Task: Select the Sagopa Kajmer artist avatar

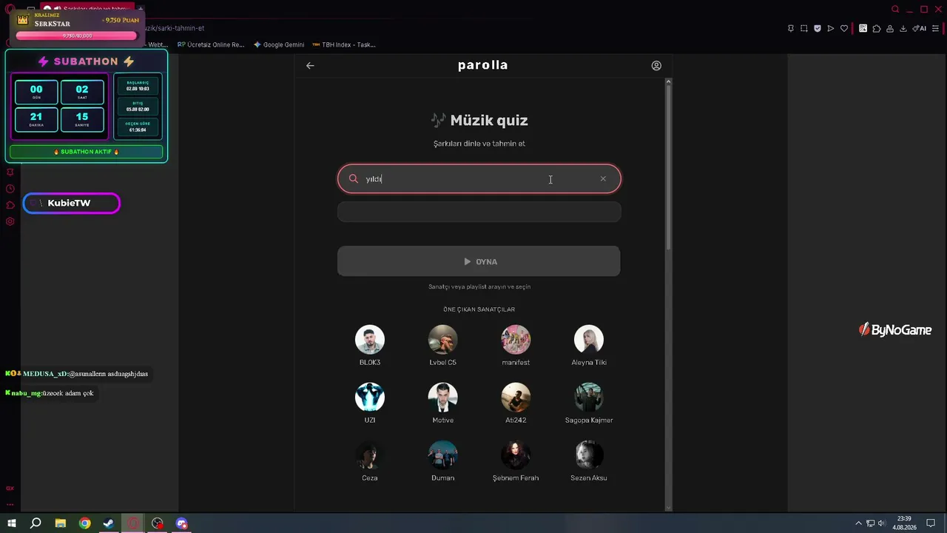Action: (589, 398)
